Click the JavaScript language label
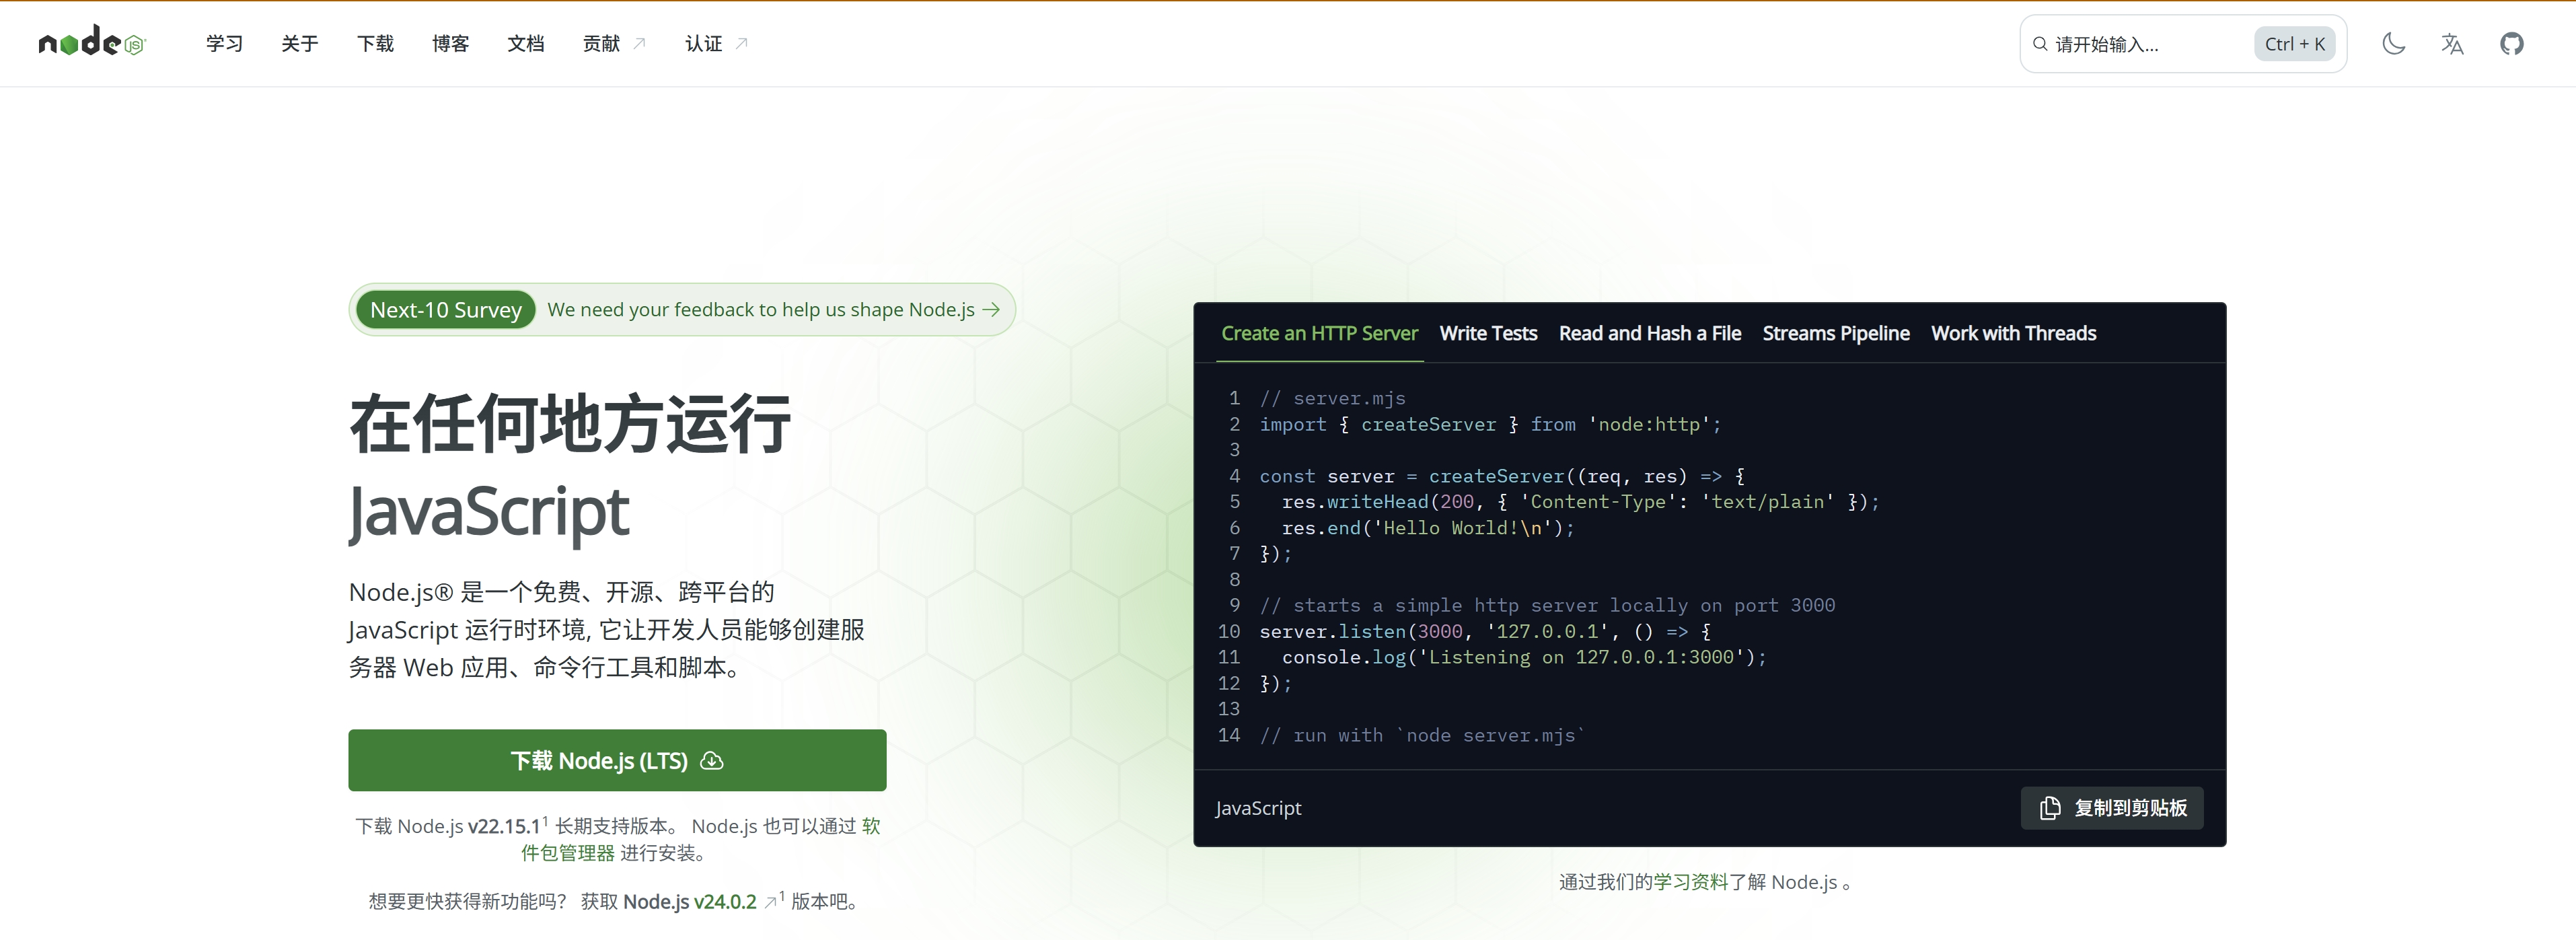 [x=1258, y=808]
